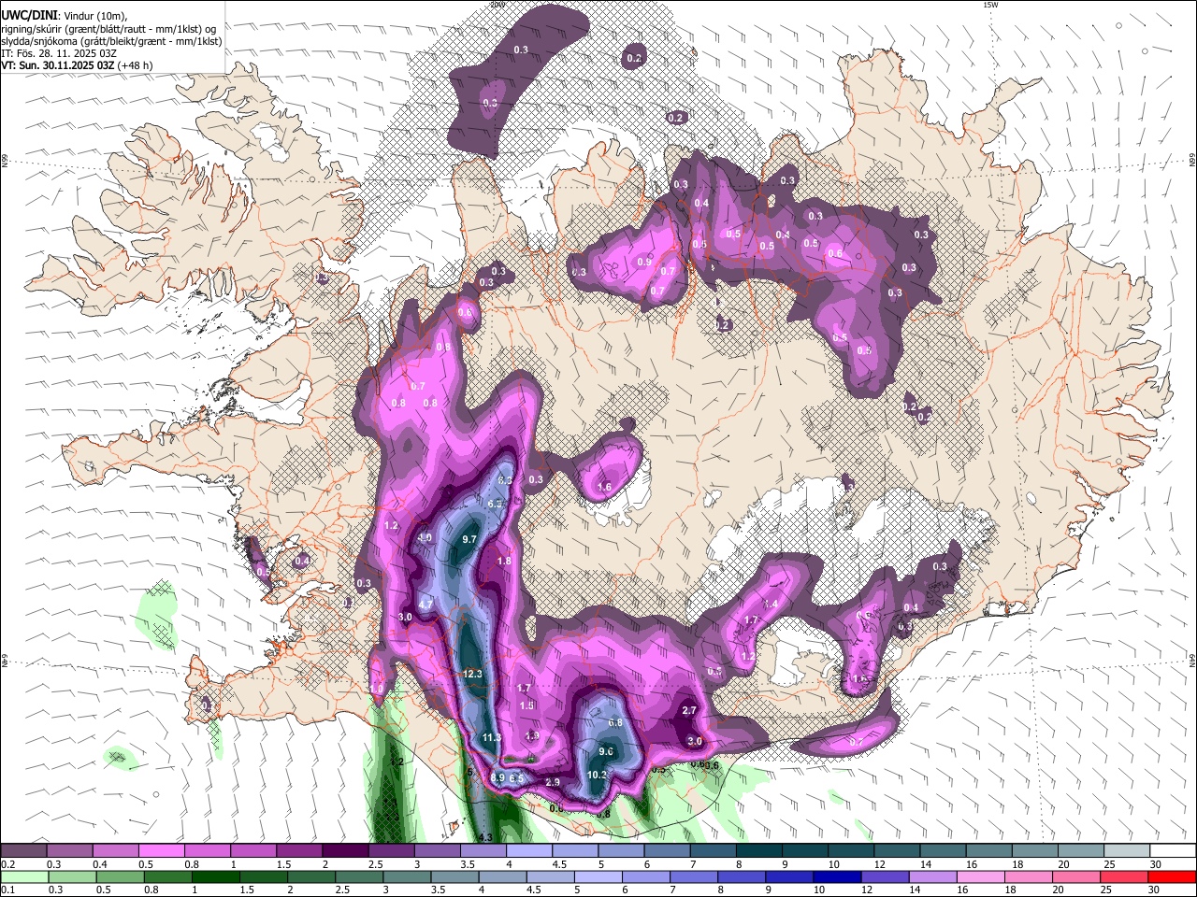Click the 9.7 precipitation label
1197x897 pixels.
(469, 539)
